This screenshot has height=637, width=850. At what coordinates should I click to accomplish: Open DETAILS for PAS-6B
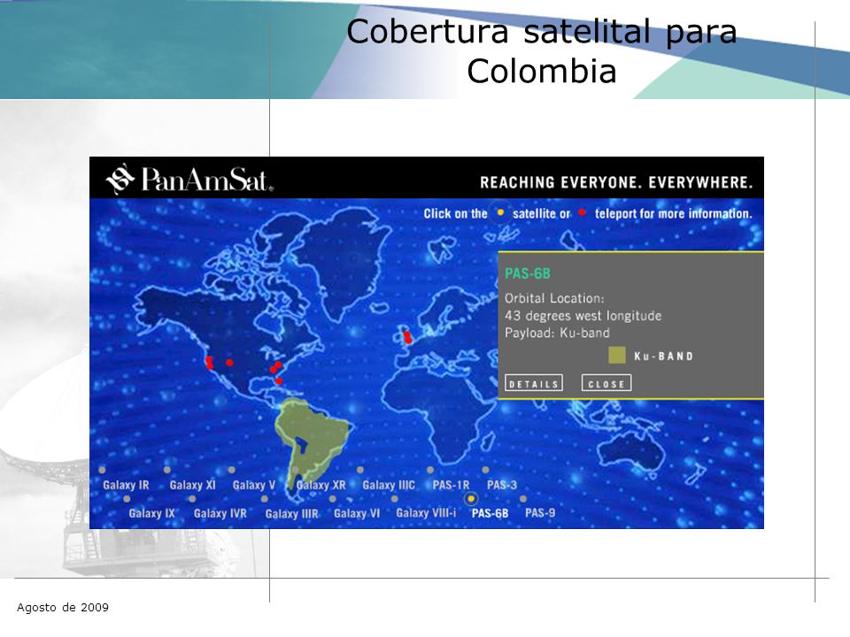533,383
